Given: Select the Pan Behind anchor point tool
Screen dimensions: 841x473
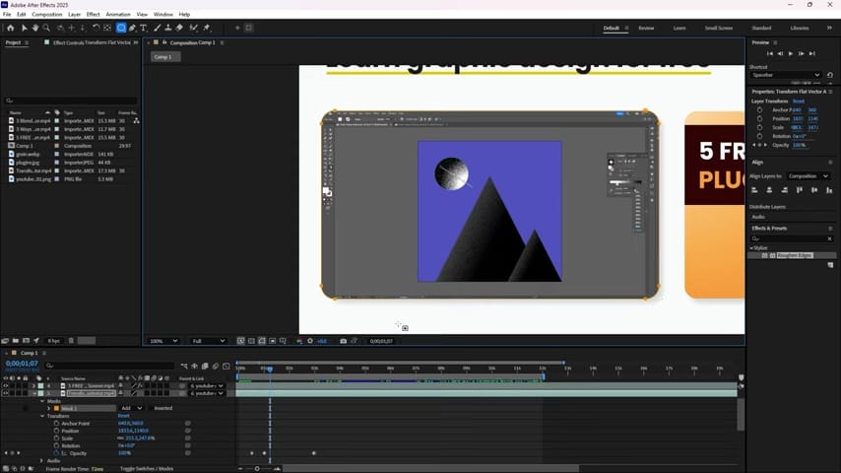Looking at the screenshot, I should [x=107, y=28].
